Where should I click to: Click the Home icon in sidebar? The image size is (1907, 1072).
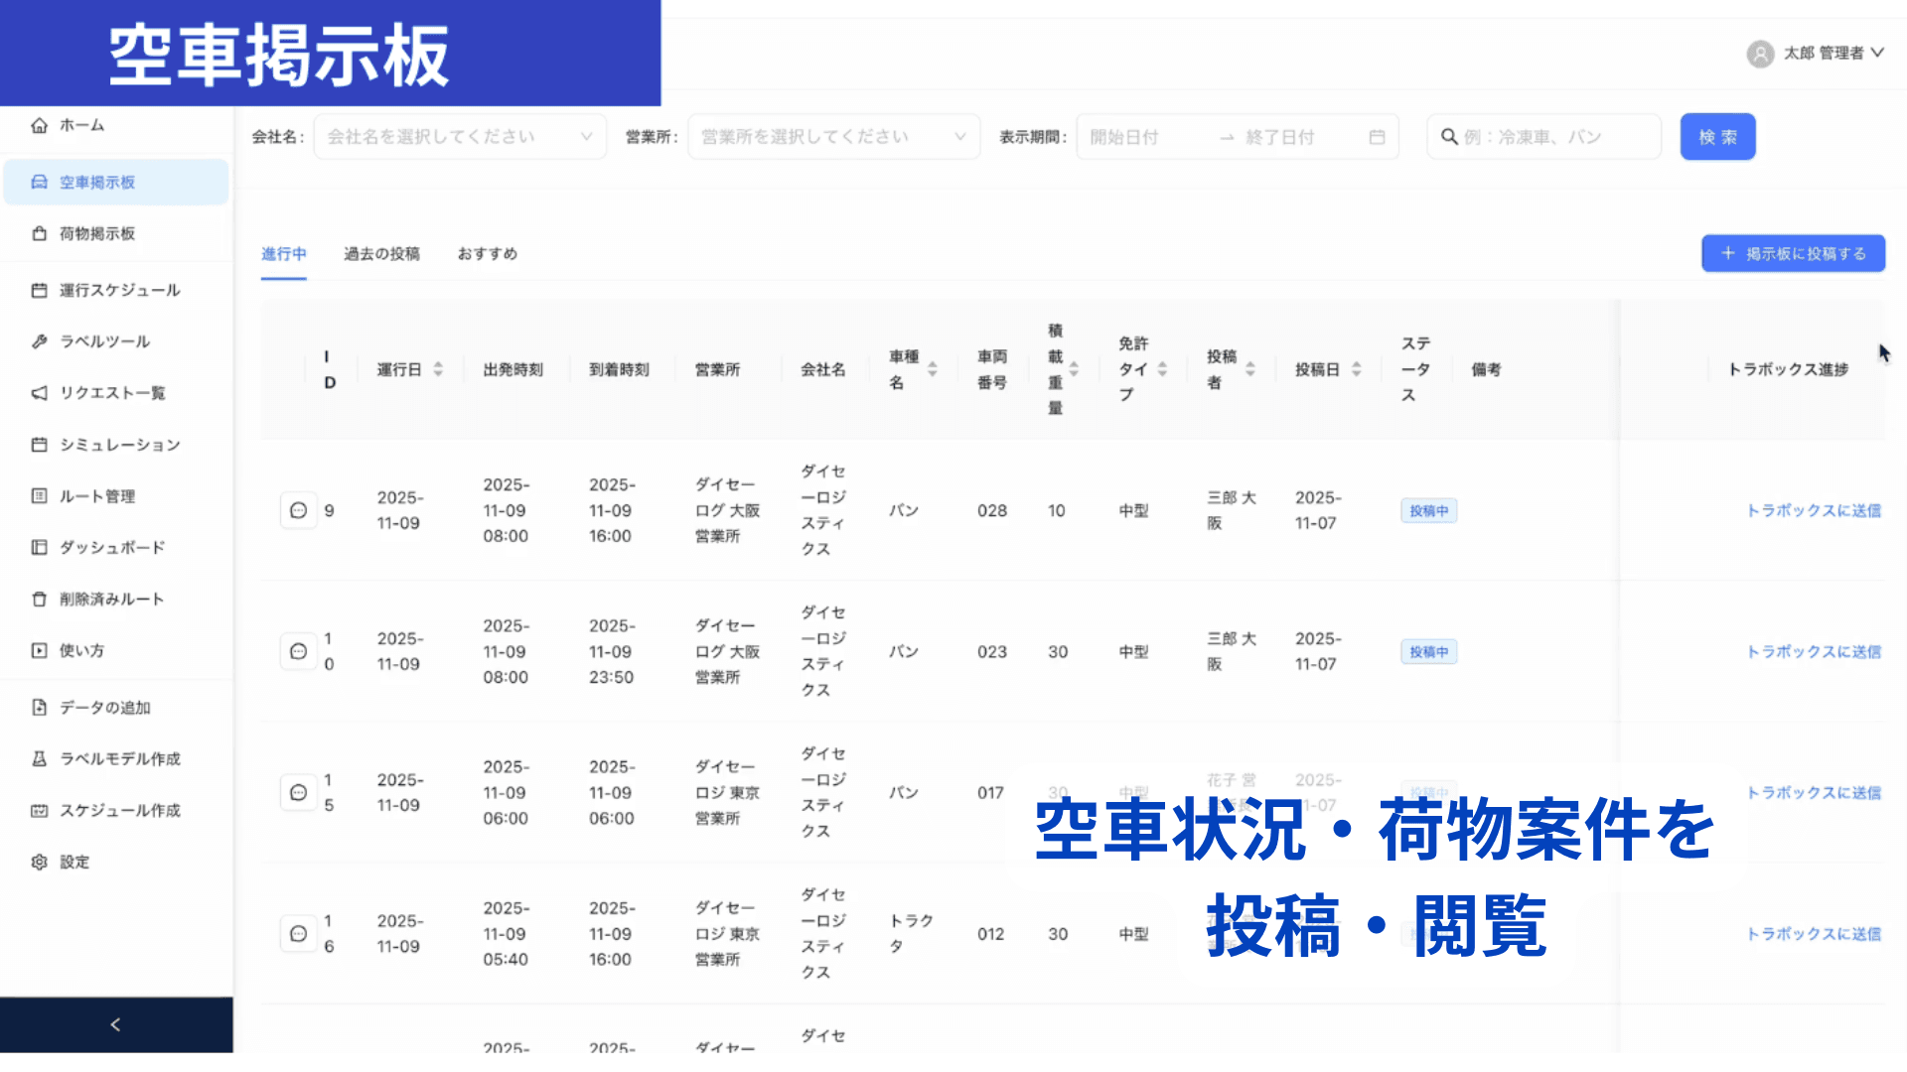40,125
